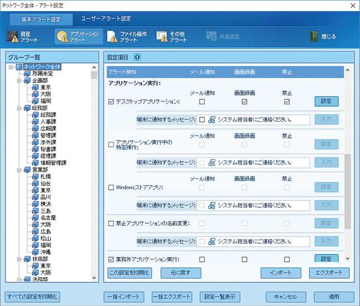The height and width of the screenshot is (306, 360).
Task: Open the その他アラート toolbar icon
Action: 162,37
